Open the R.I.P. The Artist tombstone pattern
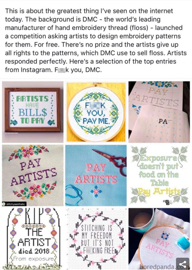The height and width of the screenshot is (270, 192). pyautogui.click(x=33, y=238)
